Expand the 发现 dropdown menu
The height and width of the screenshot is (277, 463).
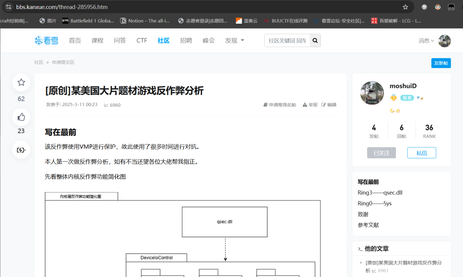(234, 40)
